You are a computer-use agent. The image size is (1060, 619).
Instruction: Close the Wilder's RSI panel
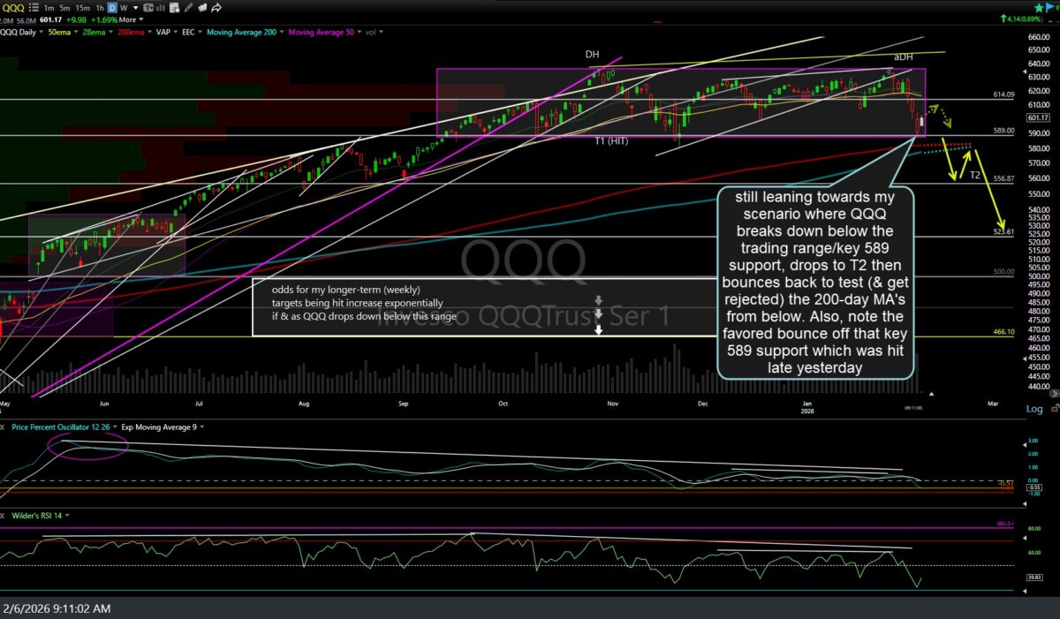tap(4, 515)
